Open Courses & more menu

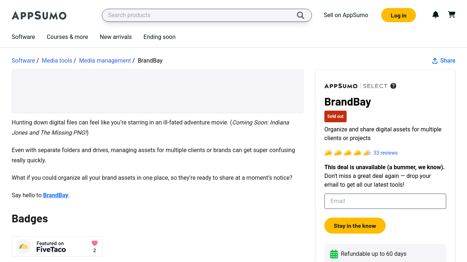(x=67, y=37)
